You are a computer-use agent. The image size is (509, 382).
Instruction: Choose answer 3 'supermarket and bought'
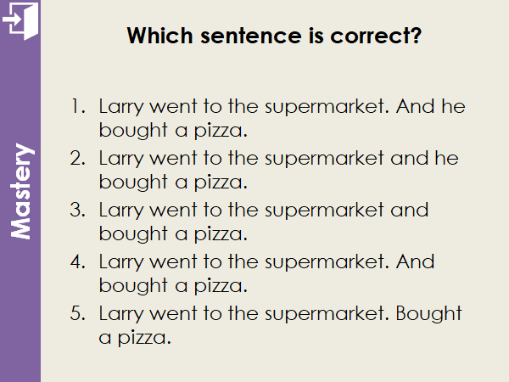point(263,221)
